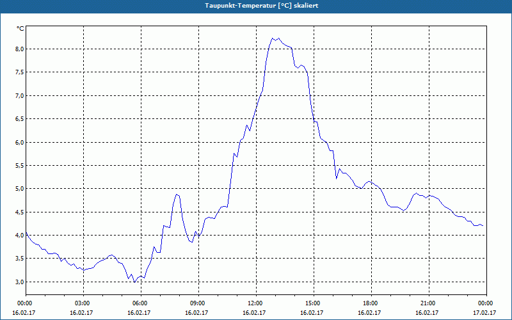Select the 4,5 value on the temperature axis
This screenshot has width=512, height=320.
(20, 212)
